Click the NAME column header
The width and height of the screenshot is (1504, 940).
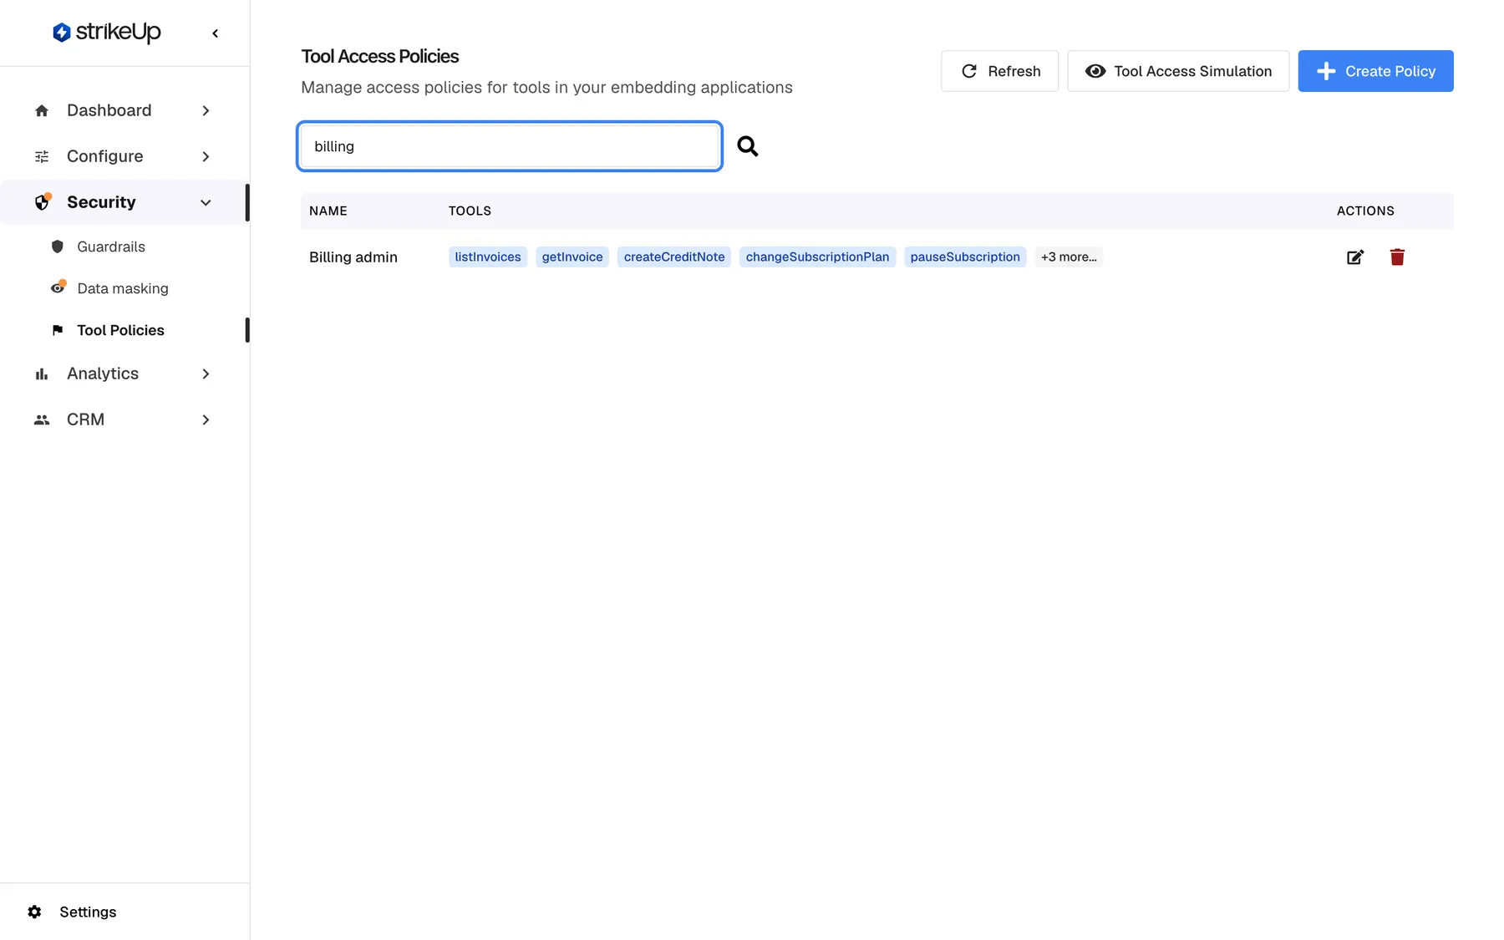(328, 211)
